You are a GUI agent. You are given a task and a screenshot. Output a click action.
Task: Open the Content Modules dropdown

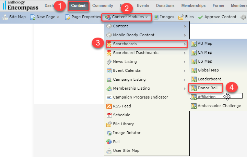tap(127, 17)
